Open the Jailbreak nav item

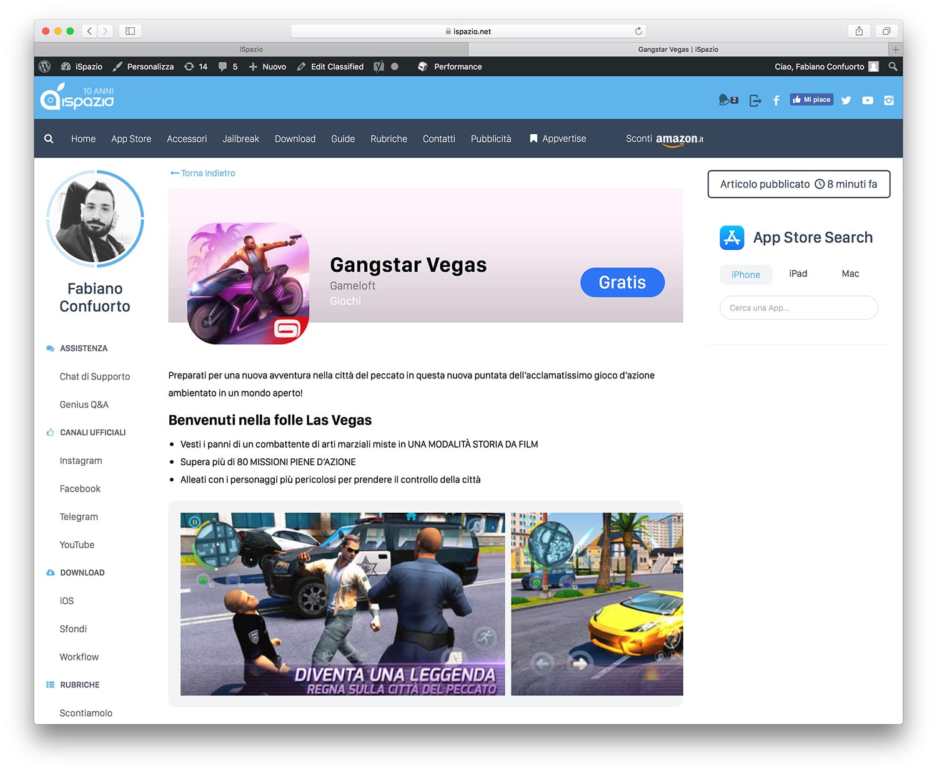(x=241, y=139)
